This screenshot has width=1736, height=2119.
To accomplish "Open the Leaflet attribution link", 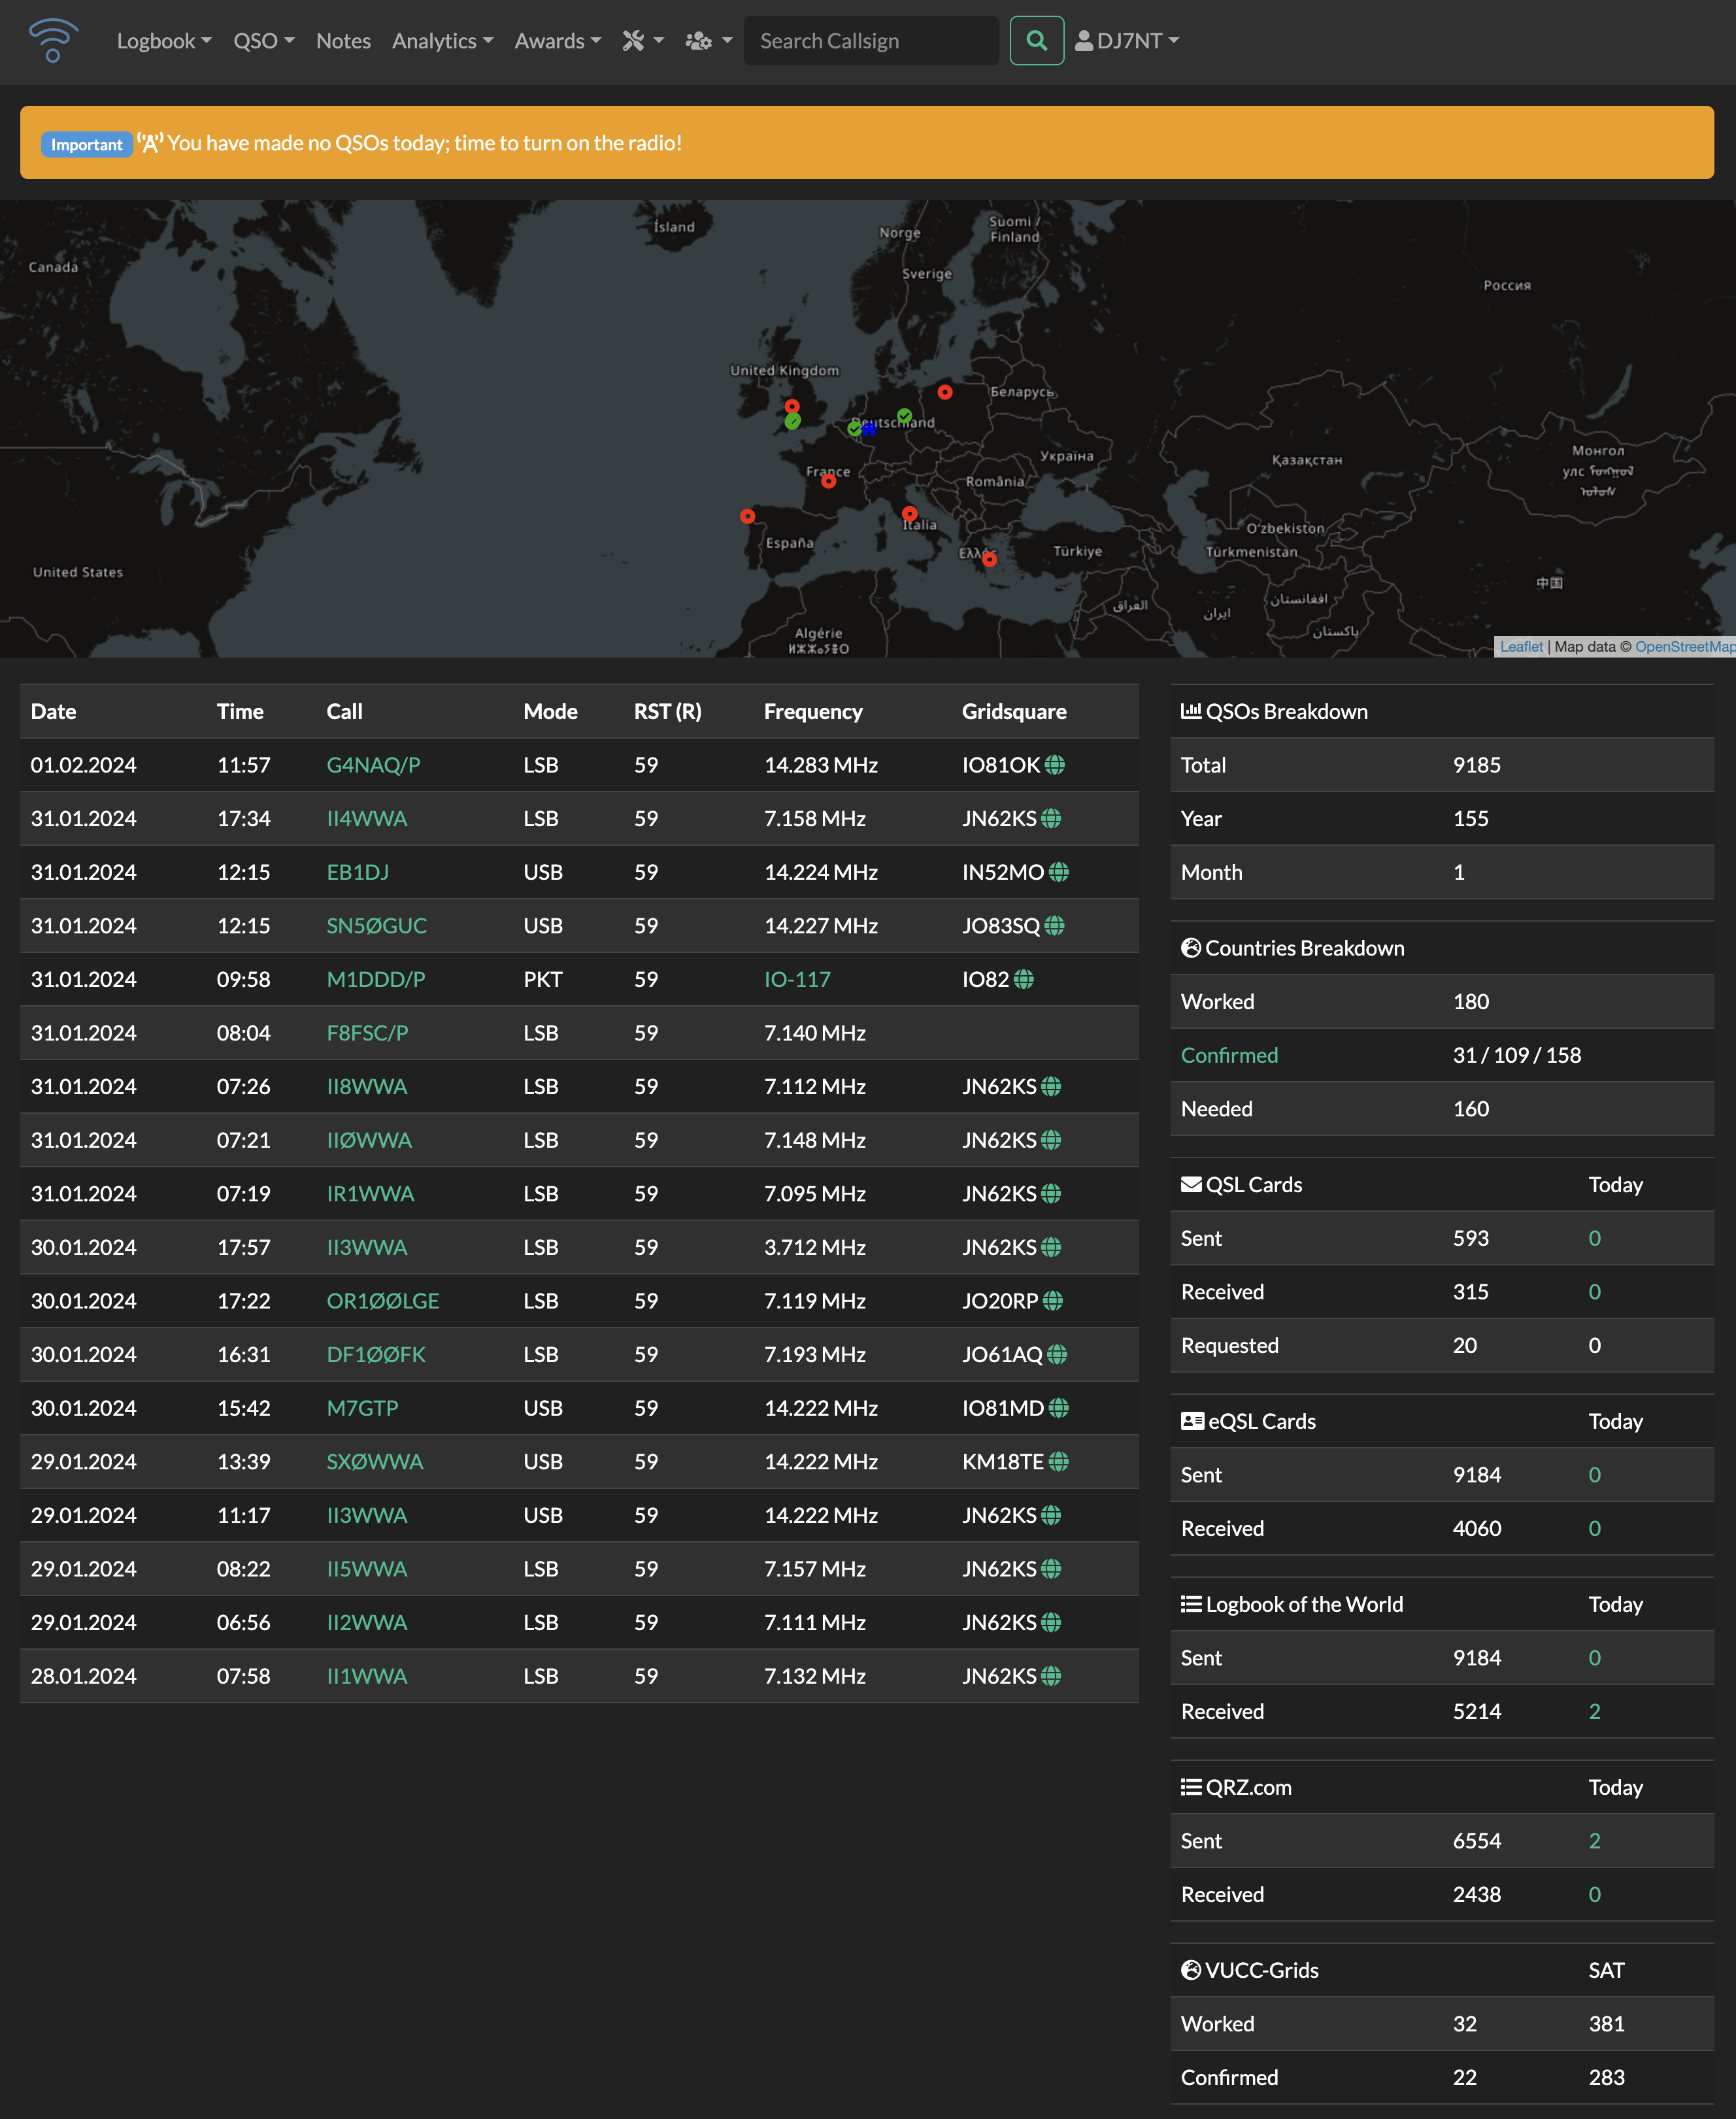I will 1521,647.
